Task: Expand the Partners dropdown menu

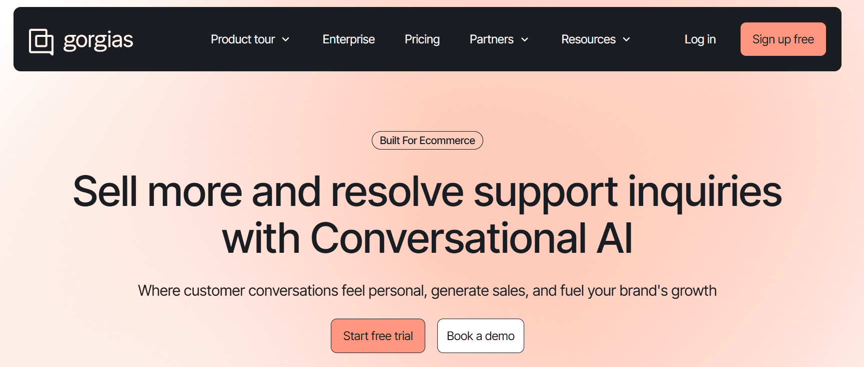Action: coord(498,39)
